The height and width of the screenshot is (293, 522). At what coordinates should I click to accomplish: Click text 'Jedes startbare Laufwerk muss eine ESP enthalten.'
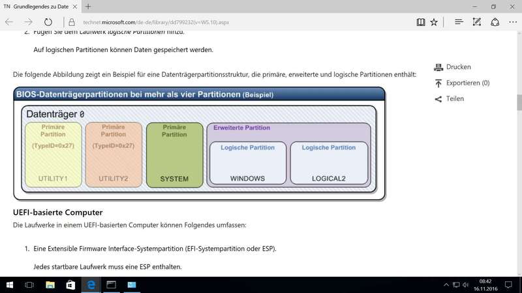[108, 267]
